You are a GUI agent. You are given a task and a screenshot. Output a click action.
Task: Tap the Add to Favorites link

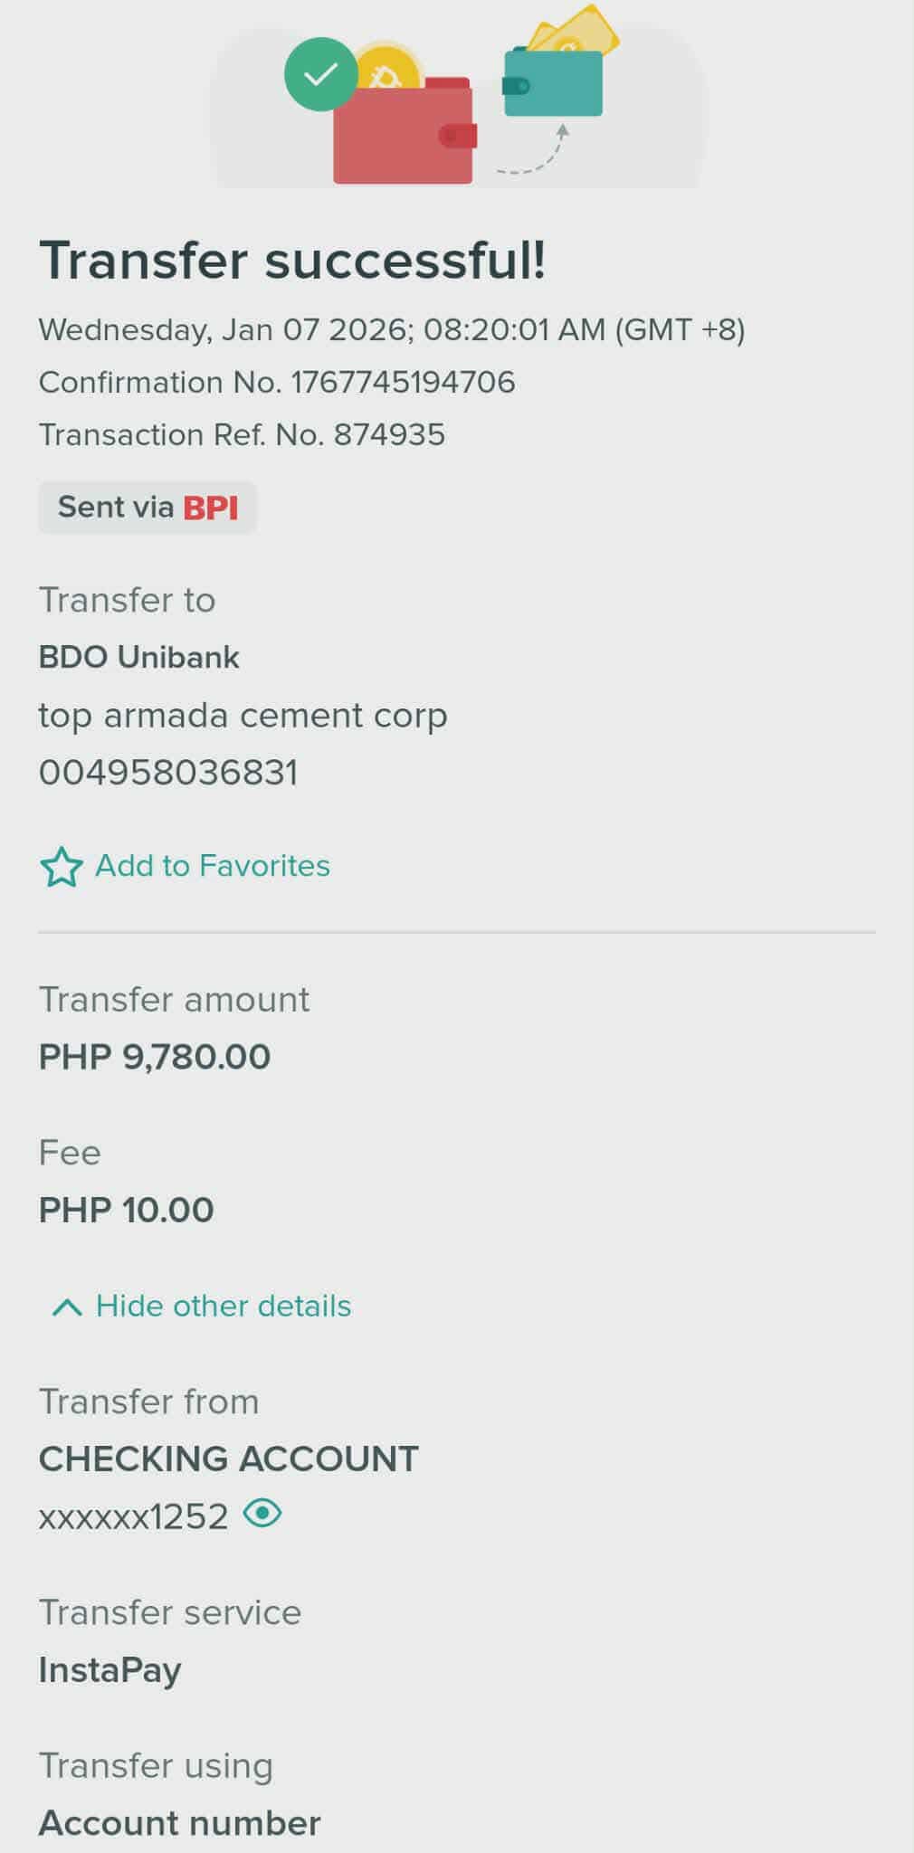[x=213, y=866]
